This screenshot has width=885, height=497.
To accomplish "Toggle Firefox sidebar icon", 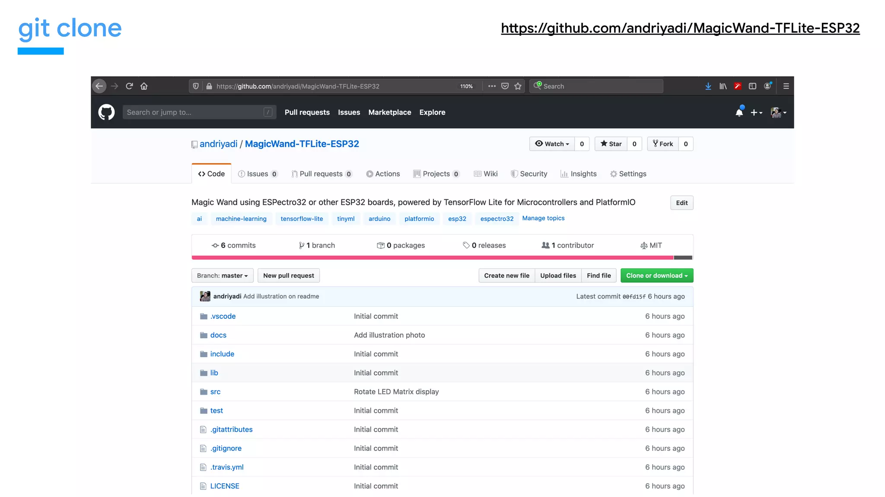I will coord(752,86).
